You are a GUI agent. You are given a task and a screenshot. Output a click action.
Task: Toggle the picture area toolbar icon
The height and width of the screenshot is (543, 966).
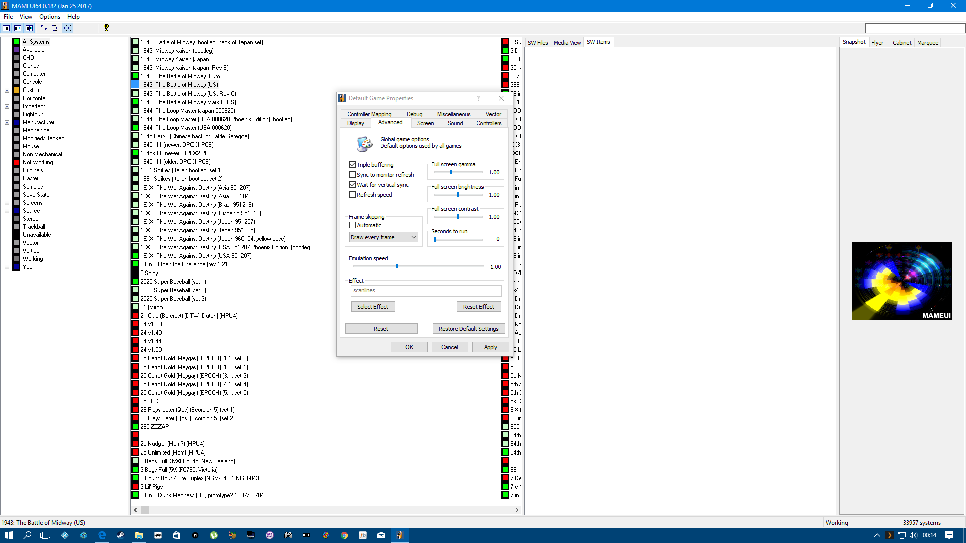[x=18, y=28]
